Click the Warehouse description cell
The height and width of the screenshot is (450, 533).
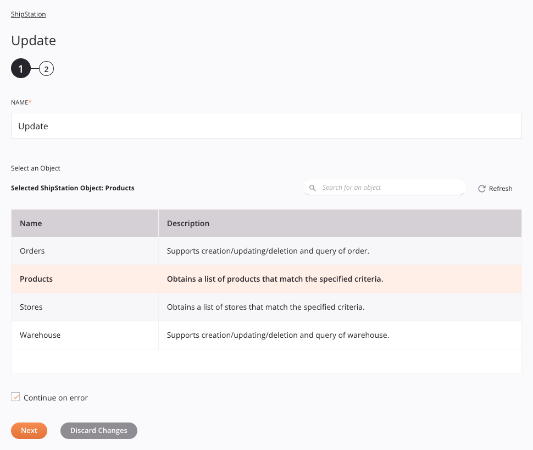[340, 335]
